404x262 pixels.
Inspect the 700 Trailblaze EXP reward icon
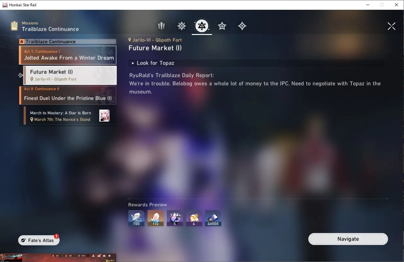pyautogui.click(x=136, y=218)
